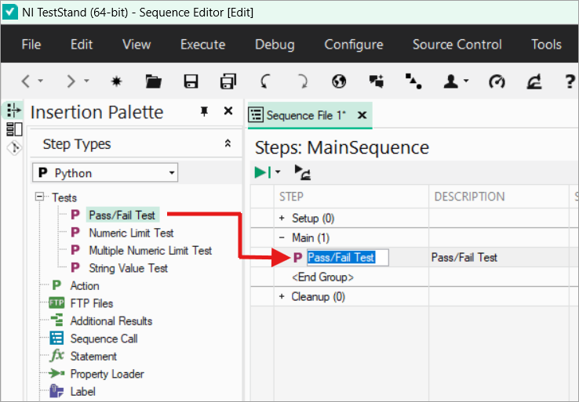Viewport: 579px width, 402px height.
Task: Click the navigate Back arrow
Action: click(x=26, y=81)
